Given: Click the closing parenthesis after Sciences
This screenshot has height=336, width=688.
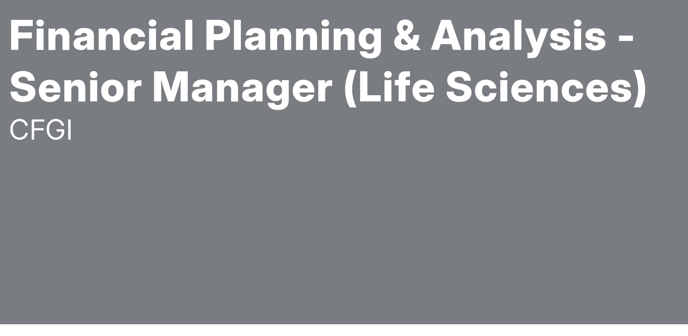Looking at the screenshot, I should click(640, 89).
